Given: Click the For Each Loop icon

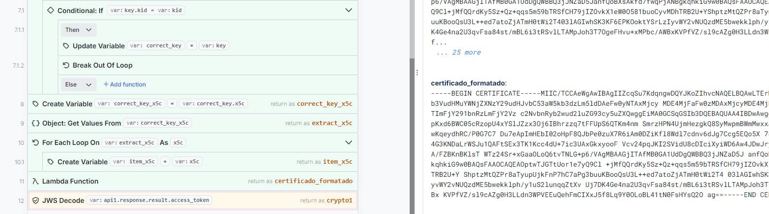Looking at the screenshot, I should (x=36, y=143).
